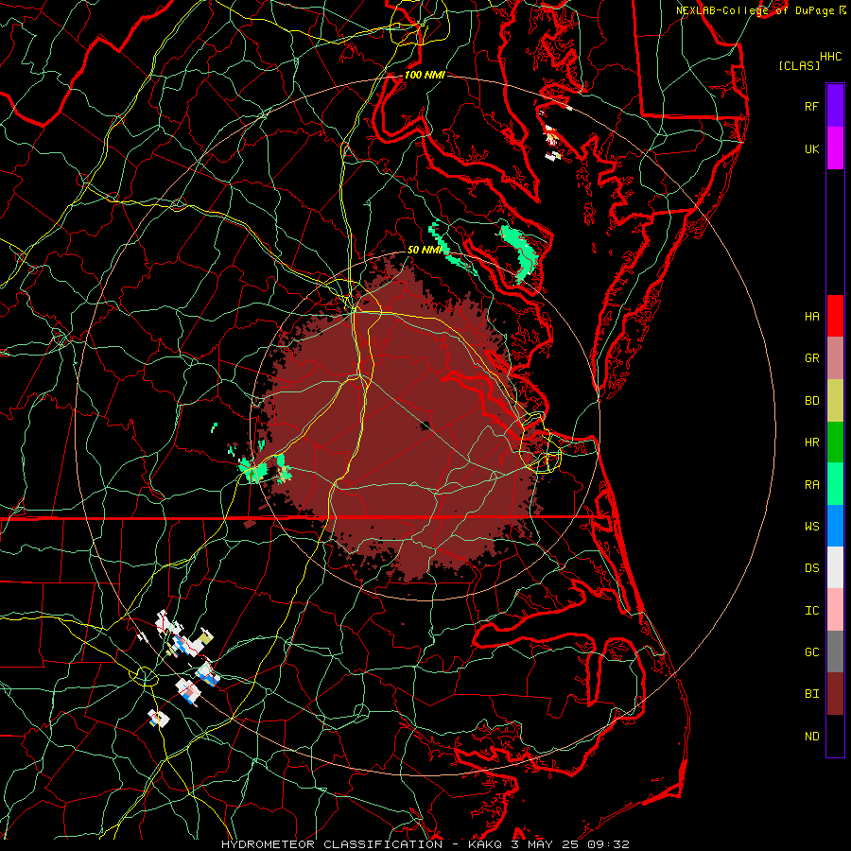Click the 'HR' legend label
This screenshot has width=851, height=851.
[x=811, y=443]
